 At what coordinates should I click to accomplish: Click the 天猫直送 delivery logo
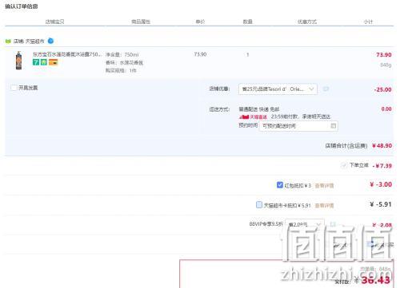253,116
